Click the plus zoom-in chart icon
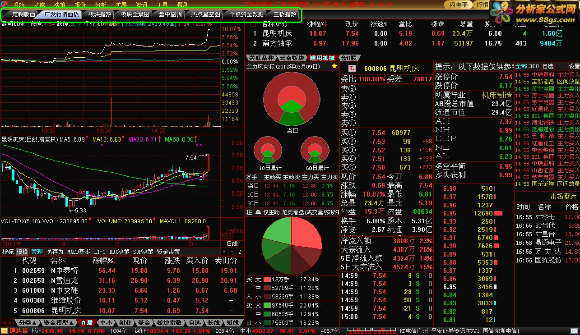This screenshot has height=335, width=580. coord(224,252)
